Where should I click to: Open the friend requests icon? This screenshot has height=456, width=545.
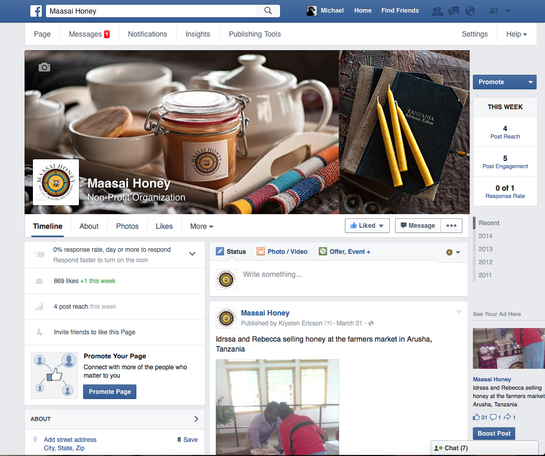[x=437, y=11]
